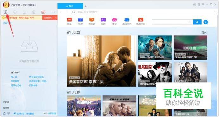Open the title bar main menu dropdown icon
This screenshot has height=117, width=219.
point(203,4)
